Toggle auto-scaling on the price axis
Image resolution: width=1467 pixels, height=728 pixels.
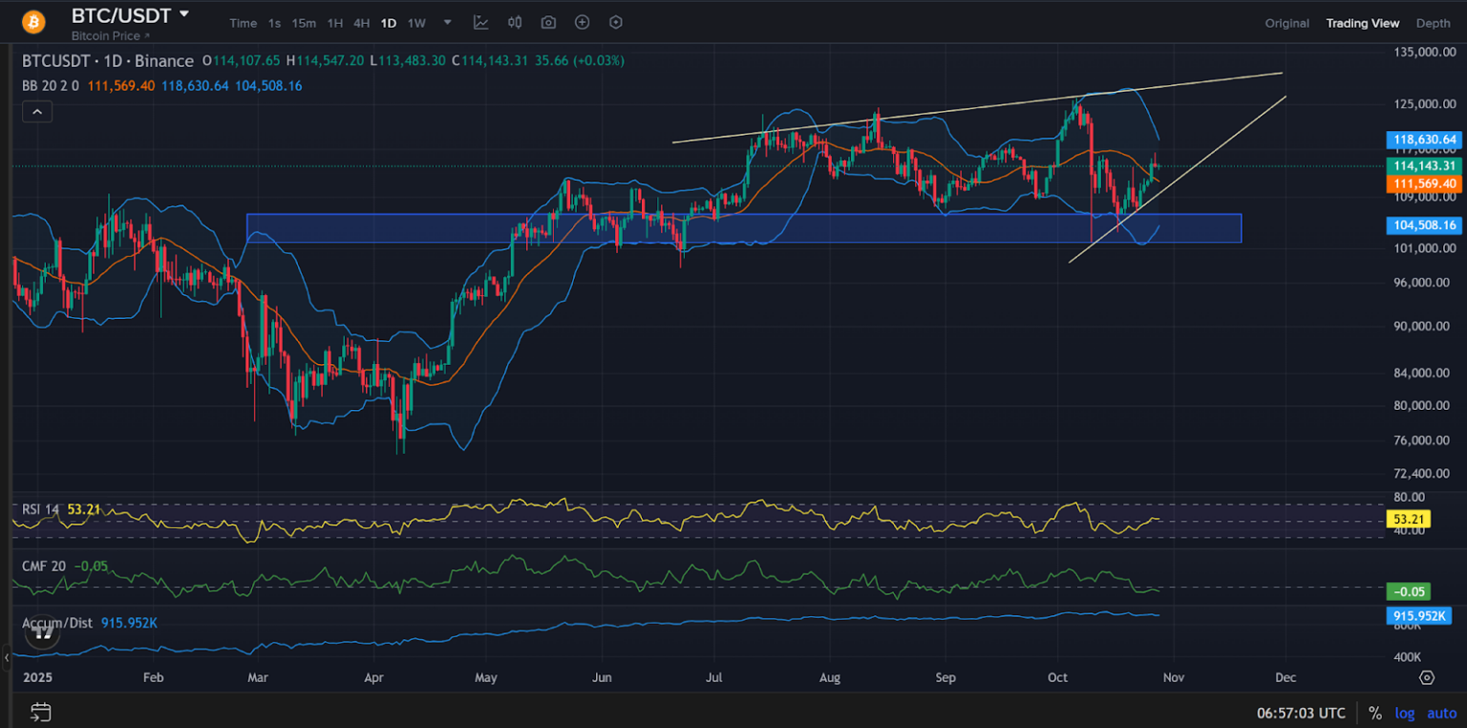point(1441,713)
